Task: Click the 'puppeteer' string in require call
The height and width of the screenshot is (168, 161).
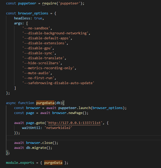Action: tap(70, 3)
